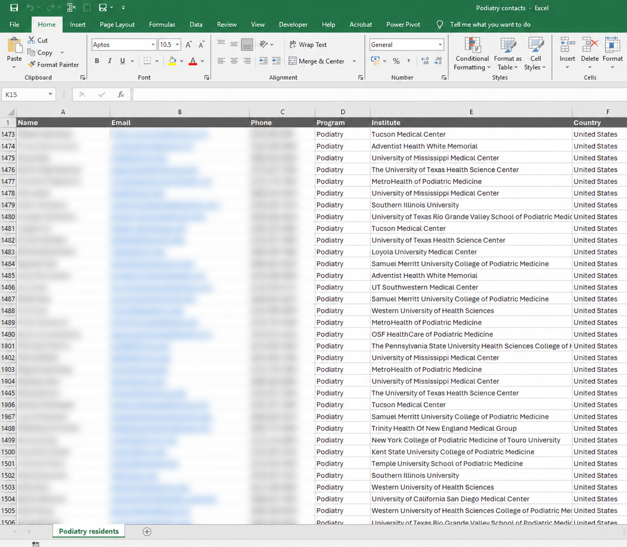Open Conditional Formatting menu
The height and width of the screenshot is (547, 627).
[x=472, y=54]
